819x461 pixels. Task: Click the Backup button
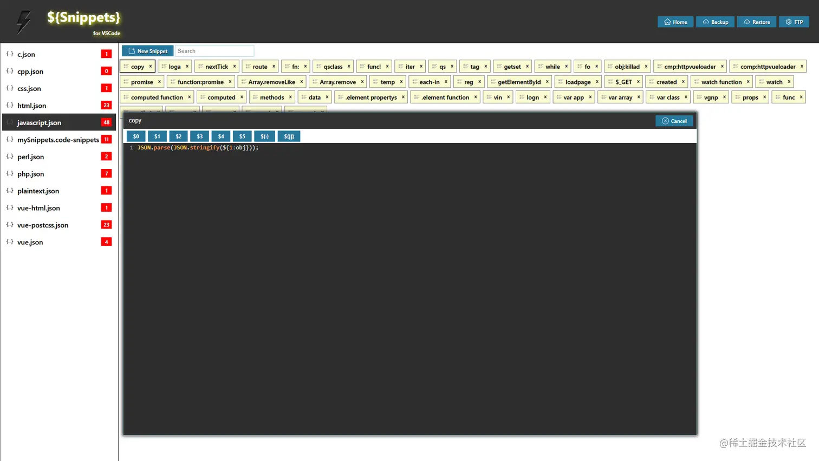click(715, 22)
